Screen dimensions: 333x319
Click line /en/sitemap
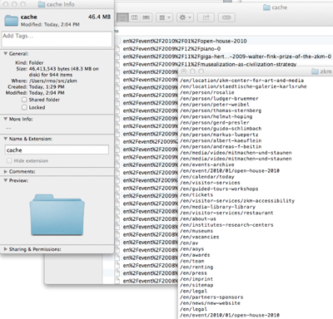pos(196,285)
